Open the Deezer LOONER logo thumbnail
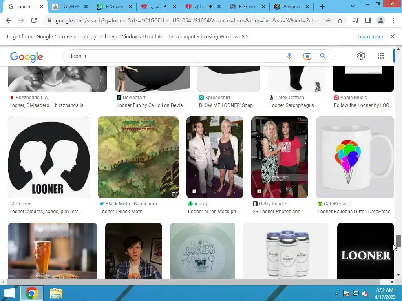 pos(49,158)
